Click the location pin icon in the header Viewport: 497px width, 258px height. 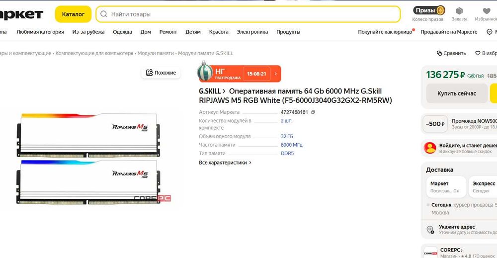point(490,32)
